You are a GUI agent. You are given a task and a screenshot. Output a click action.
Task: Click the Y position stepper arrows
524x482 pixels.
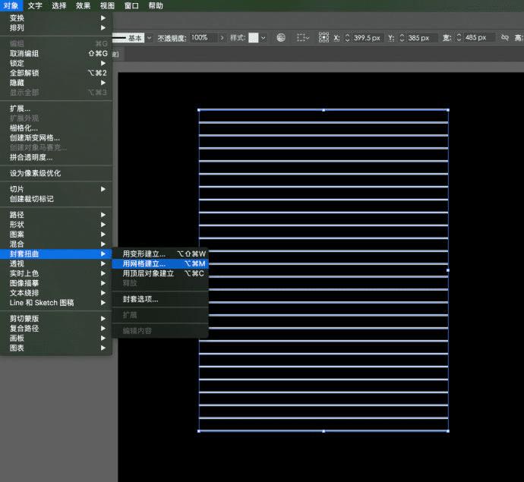tap(401, 37)
